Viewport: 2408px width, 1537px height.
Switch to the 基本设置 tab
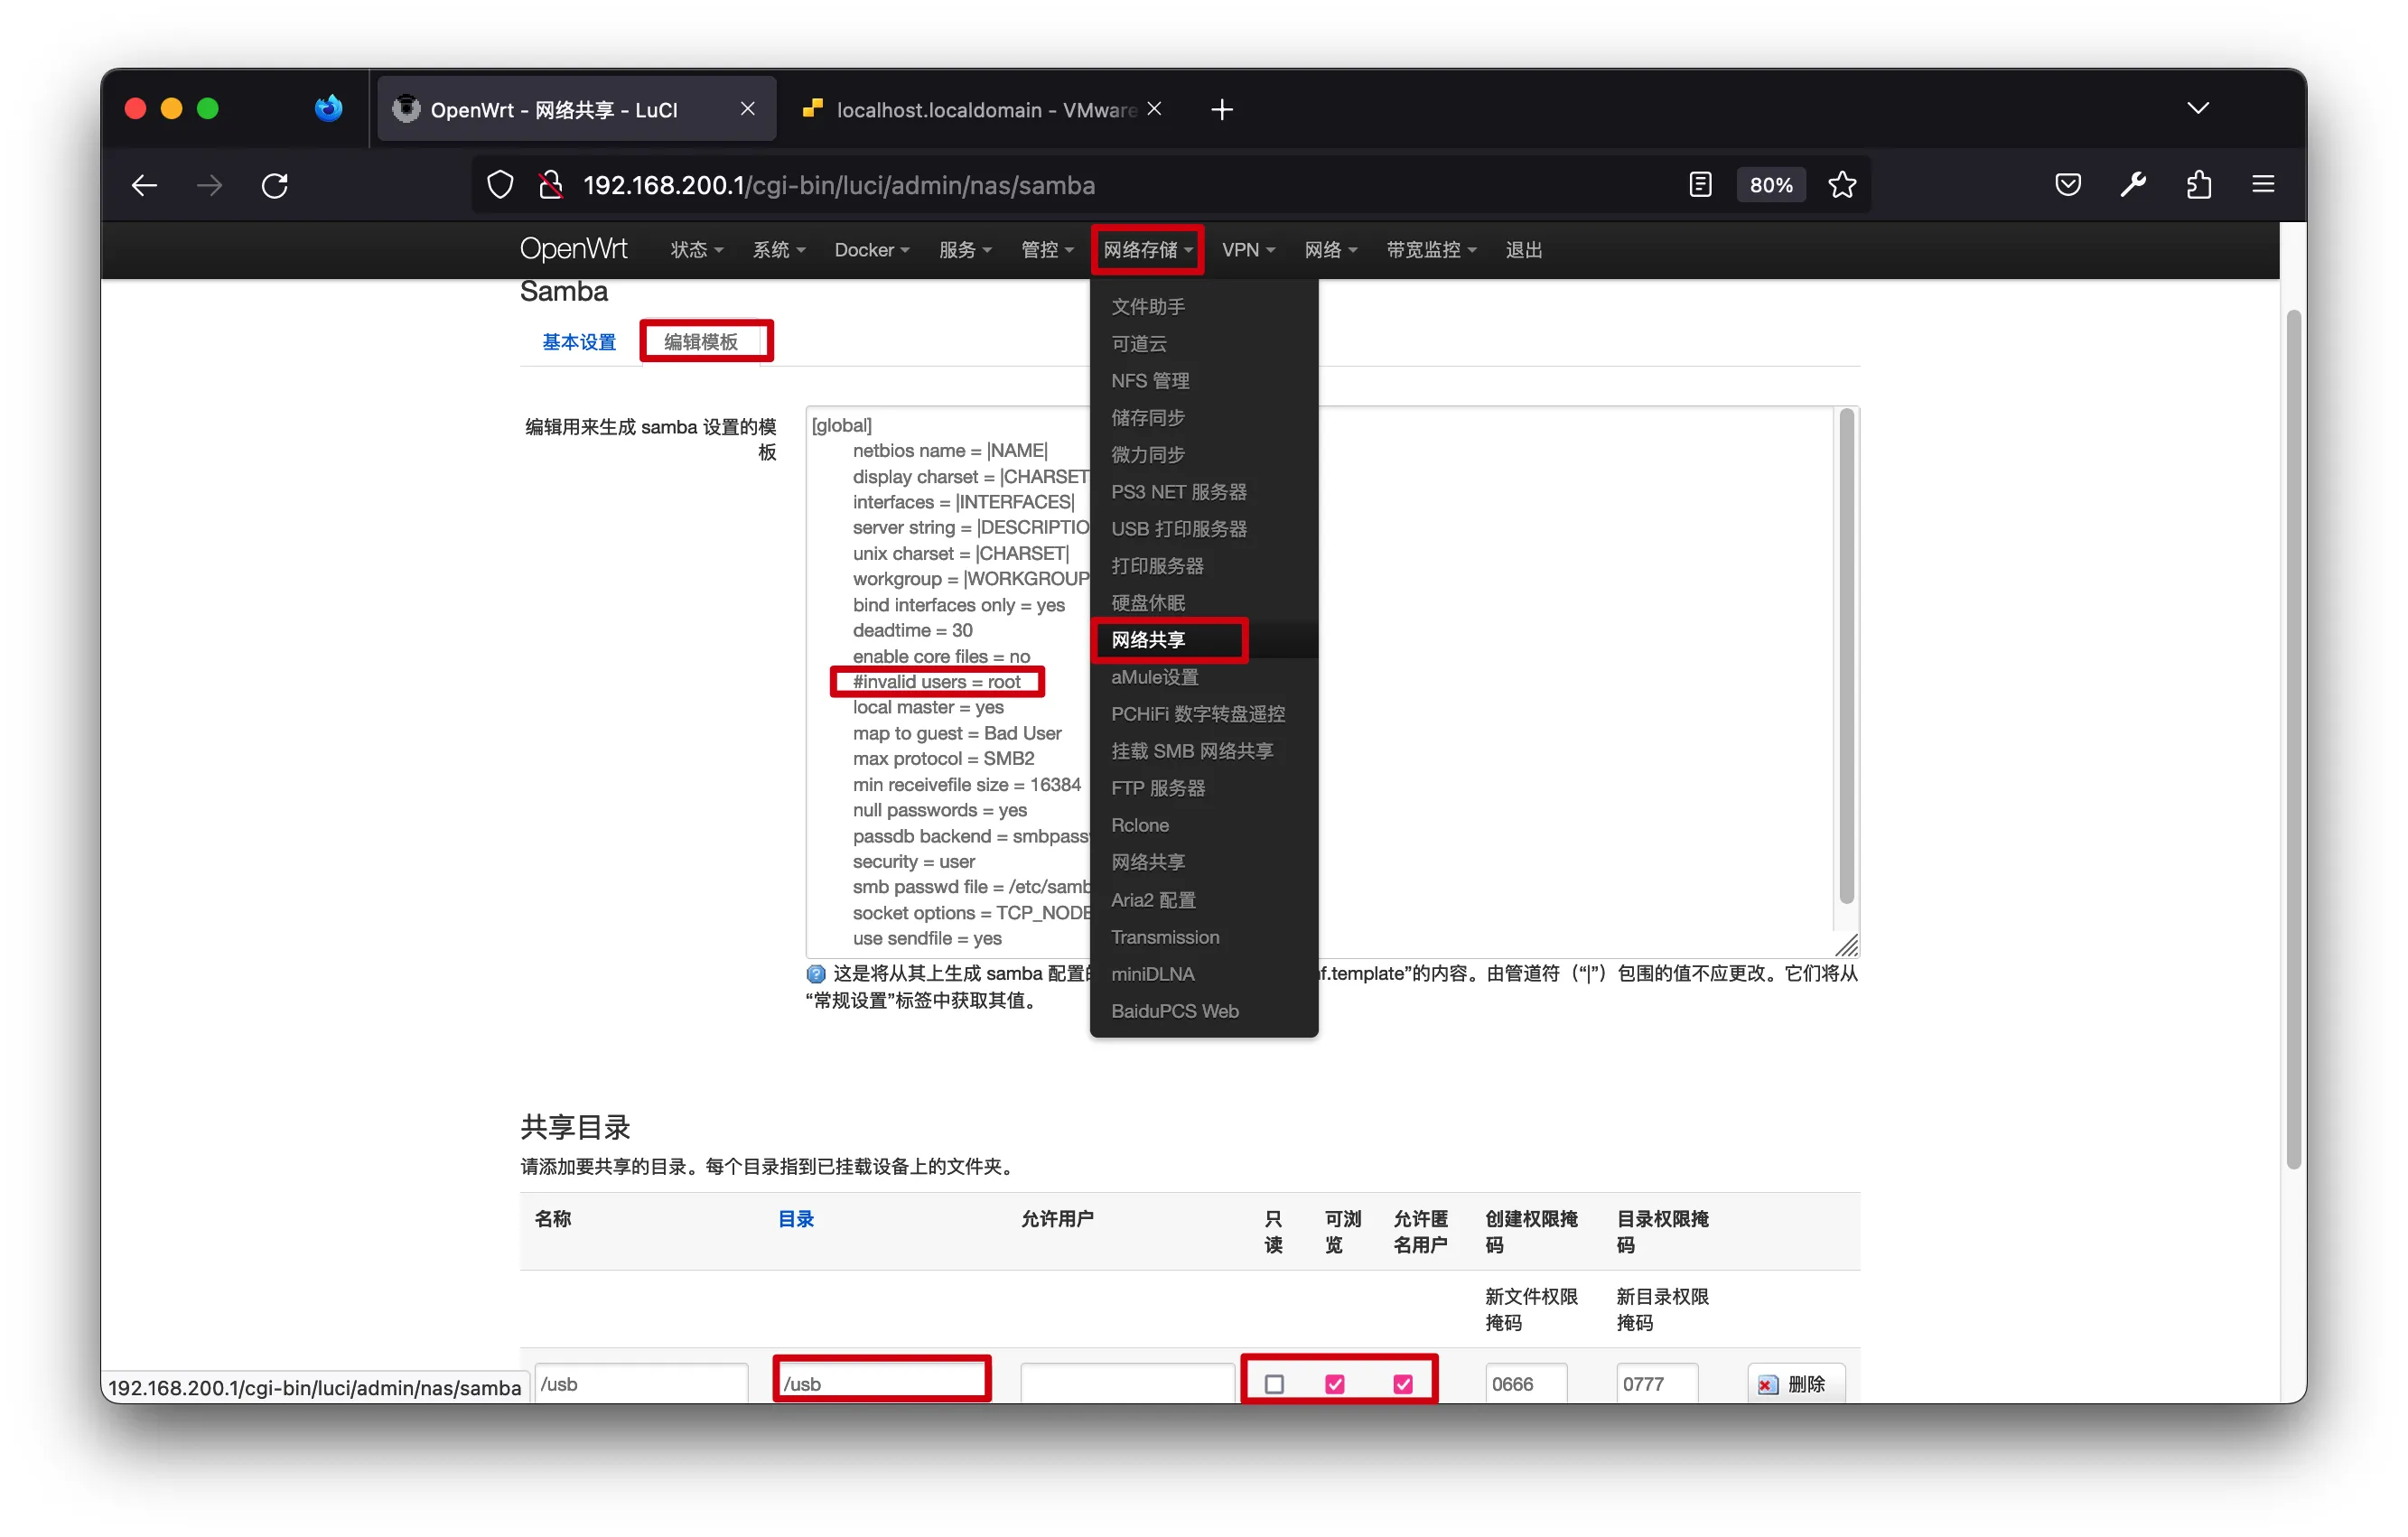[x=579, y=342]
